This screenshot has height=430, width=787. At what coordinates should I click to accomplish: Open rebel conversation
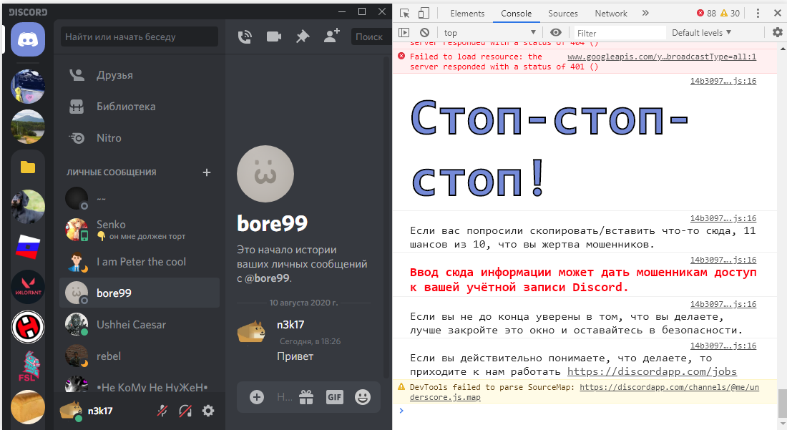pos(139,356)
